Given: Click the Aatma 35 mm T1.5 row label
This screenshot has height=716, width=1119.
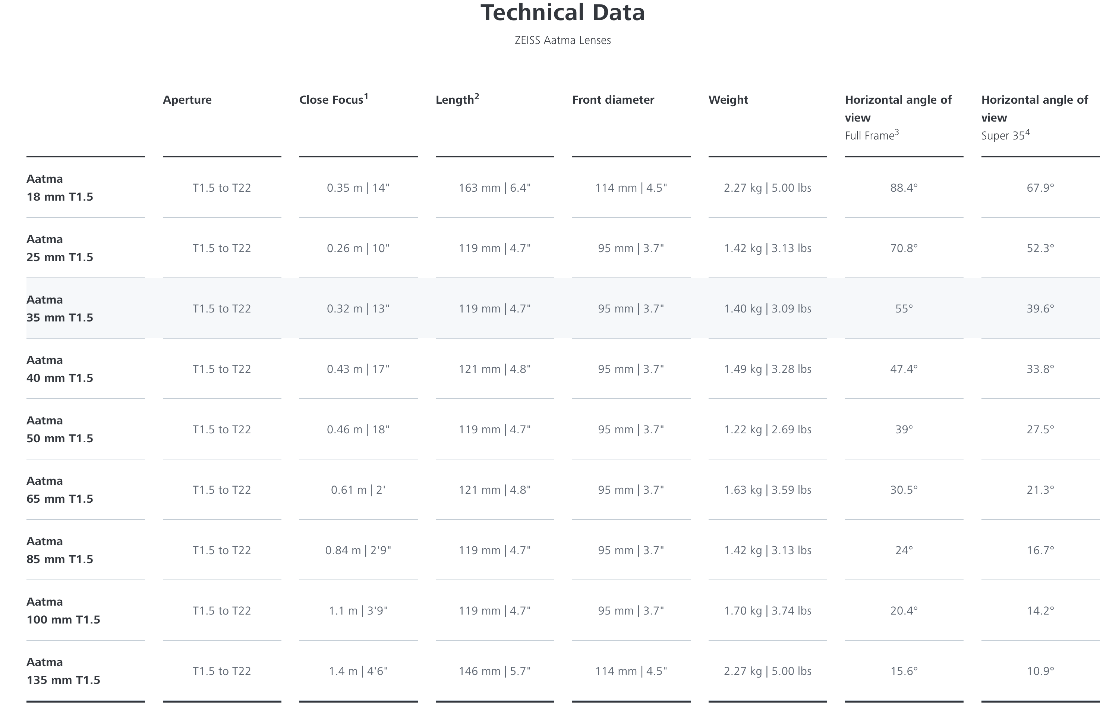Looking at the screenshot, I should (x=60, y=309).
